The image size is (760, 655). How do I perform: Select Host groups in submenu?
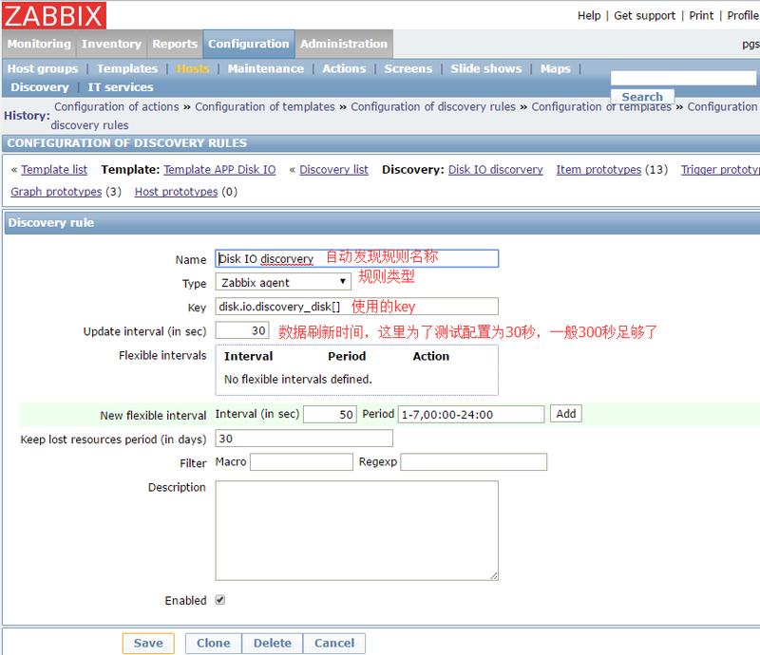[x=43, y=68]
